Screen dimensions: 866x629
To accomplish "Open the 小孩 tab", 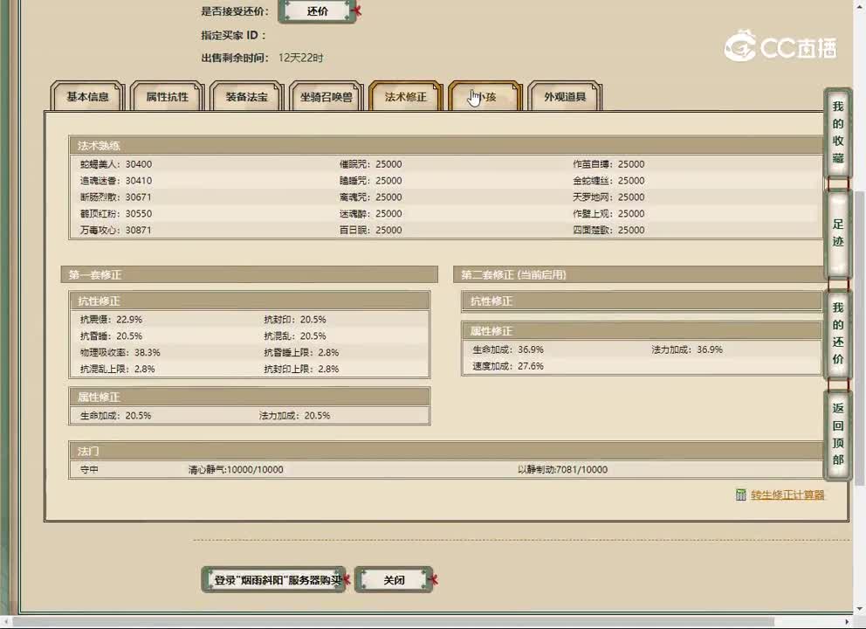I will [x=485, y=97].
